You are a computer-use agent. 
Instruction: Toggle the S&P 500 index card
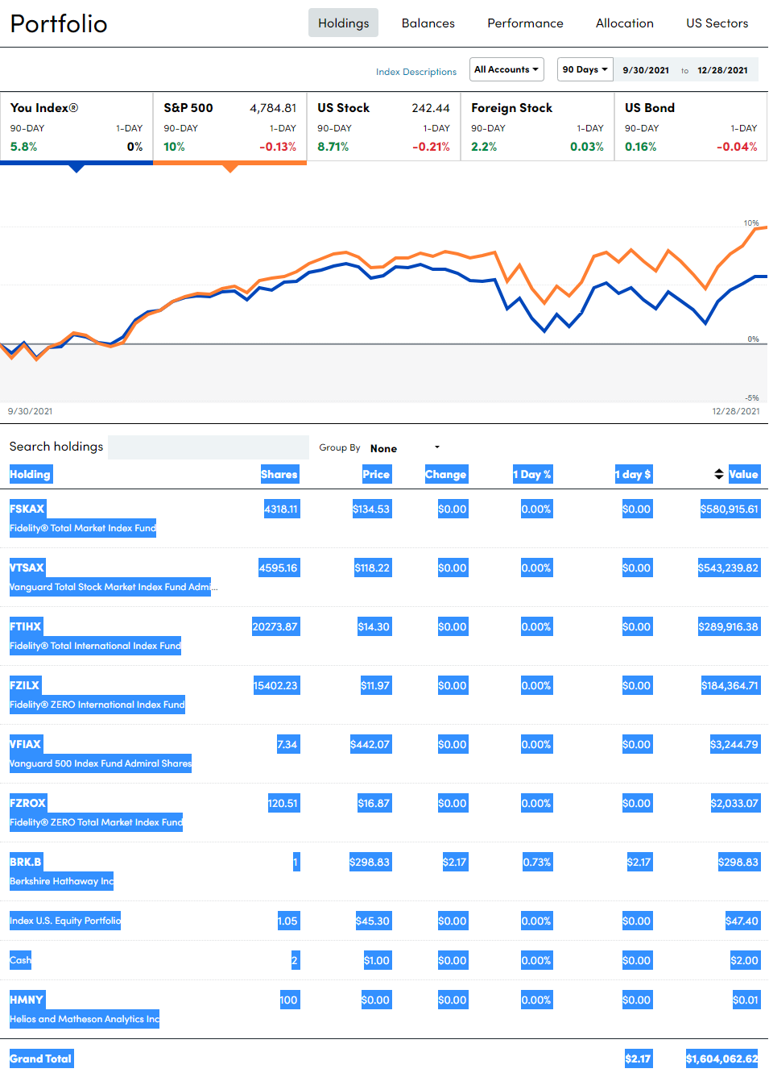point(229,127)
